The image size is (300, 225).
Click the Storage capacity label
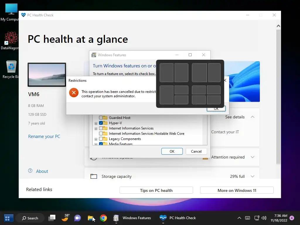(x=117, y=176)
